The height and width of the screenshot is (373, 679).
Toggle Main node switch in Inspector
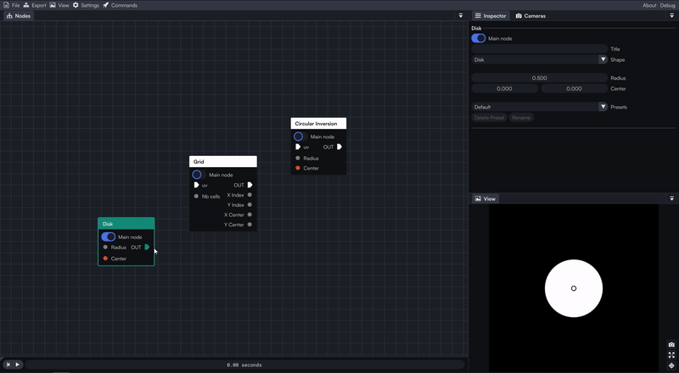pyautogui.click(x=479, y=38)
